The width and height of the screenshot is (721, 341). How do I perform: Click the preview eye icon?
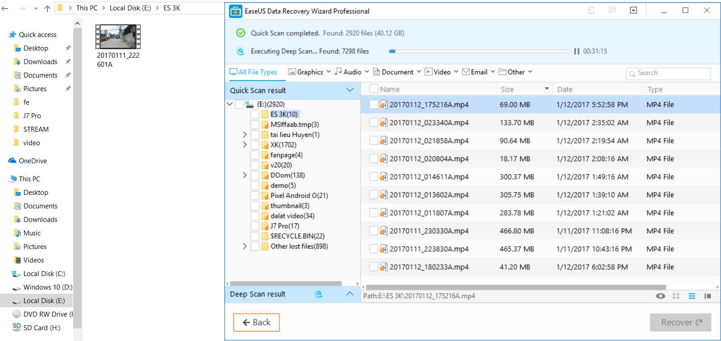coord(661,296)
